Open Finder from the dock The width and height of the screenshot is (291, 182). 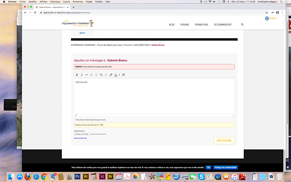[x=11, y=177]
